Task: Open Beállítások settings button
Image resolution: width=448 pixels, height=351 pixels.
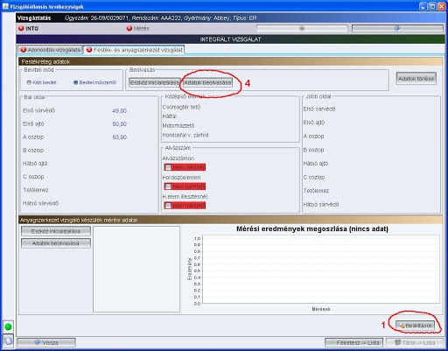Action: pyautogui.click(x=416, y=326)
